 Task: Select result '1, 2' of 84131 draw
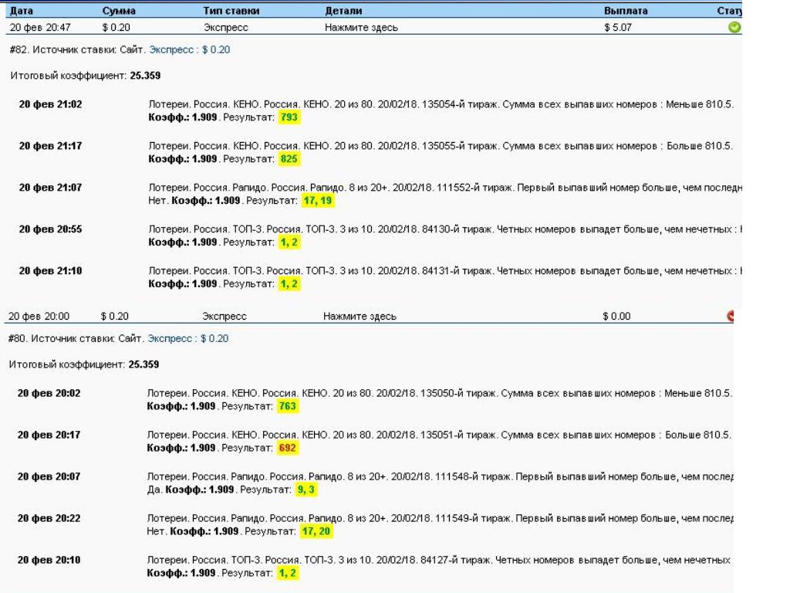click(x=289, y=284)
